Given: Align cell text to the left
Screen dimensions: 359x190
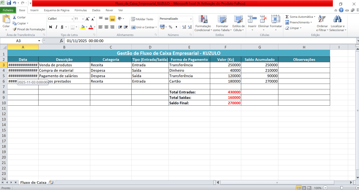Looking at the screenshot, I should click(x=101, y=27).
